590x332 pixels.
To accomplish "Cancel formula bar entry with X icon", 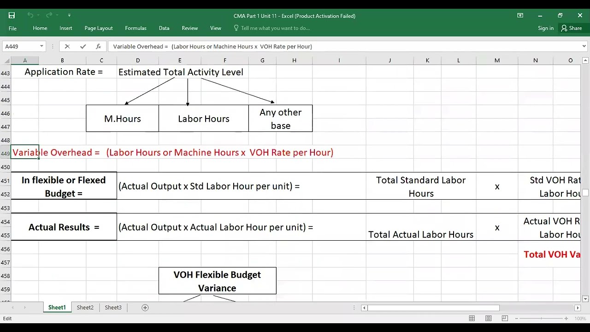I will [x=67, y=46].
